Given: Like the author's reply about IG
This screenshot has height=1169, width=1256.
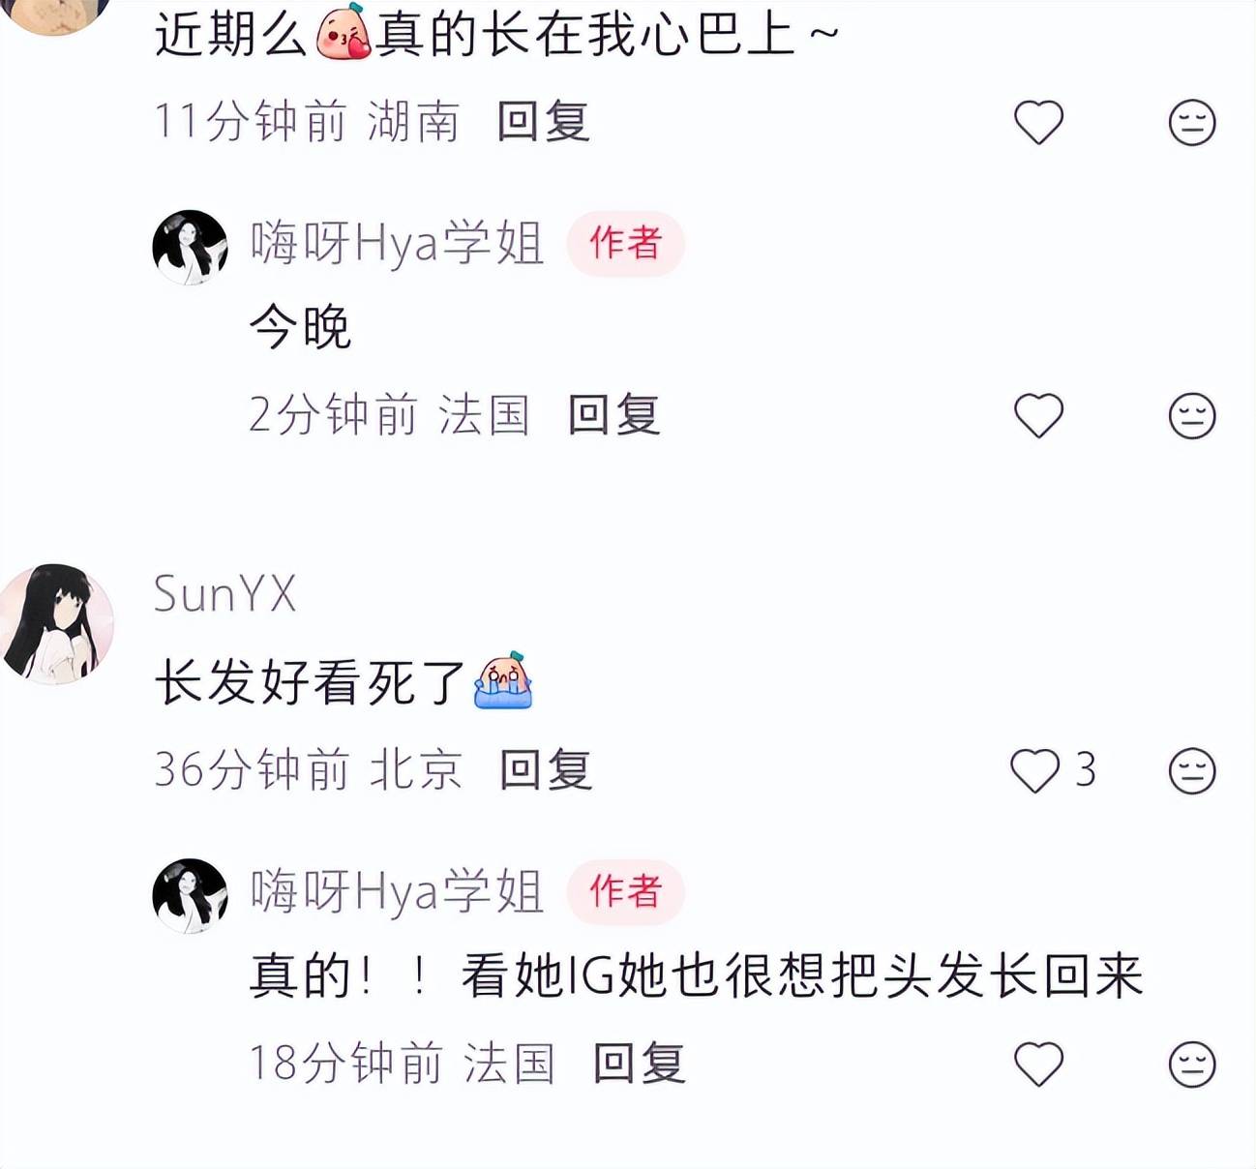Looking at the screenshot, I should pos(1038,1064).
